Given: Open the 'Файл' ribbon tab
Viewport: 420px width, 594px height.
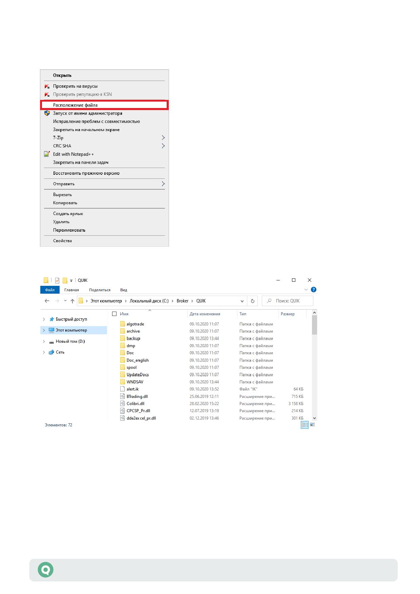Looking at the screenshot, I should click(x=50, y=290).
